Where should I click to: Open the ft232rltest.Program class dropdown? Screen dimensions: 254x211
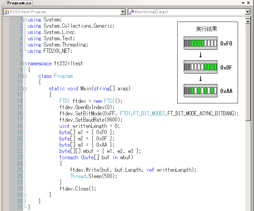(x=123, y=12)
